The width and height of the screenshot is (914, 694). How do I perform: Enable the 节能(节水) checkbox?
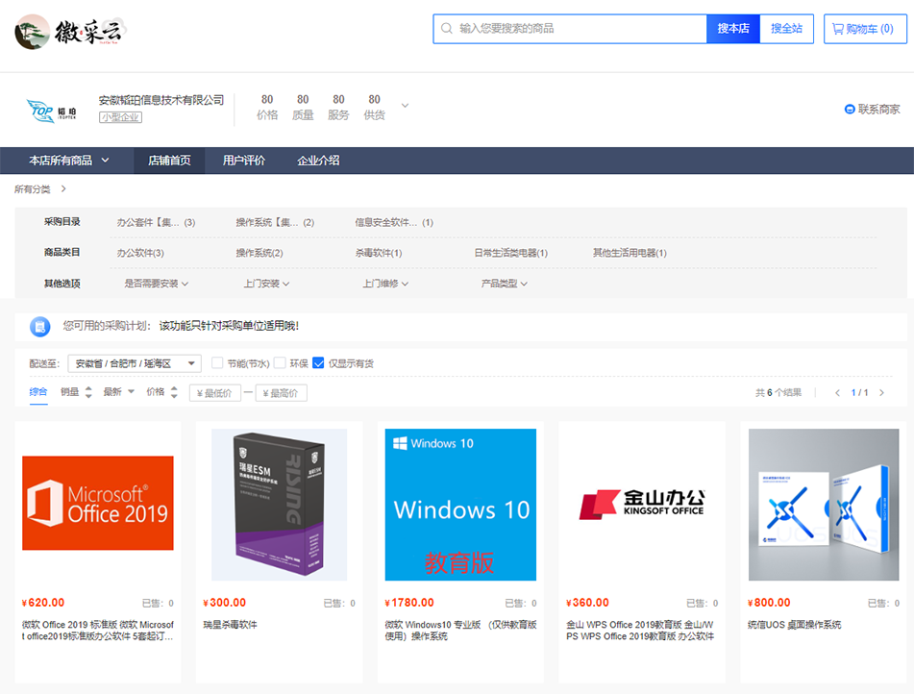[x=217, y=362]
